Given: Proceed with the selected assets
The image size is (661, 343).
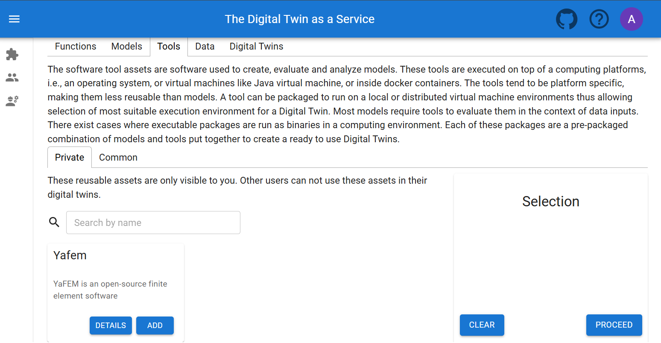Looking at the screenshot, I should [x=614, y=325].
